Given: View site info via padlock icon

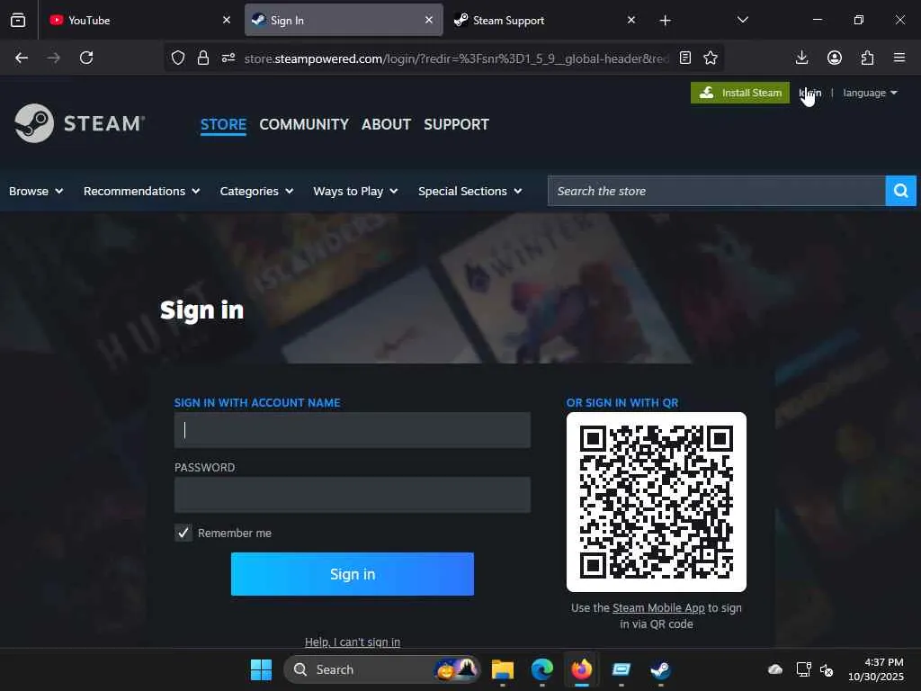Looking at the screenshot, I should (x=203, y=58).
